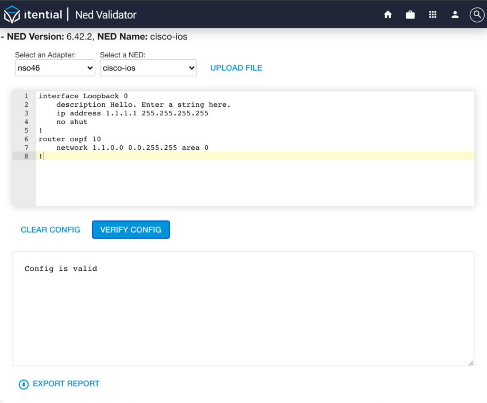The height and width of the screenshot is (403, 487).
Task: Click the 'Select a NED:' label
Action: [123, 55]
